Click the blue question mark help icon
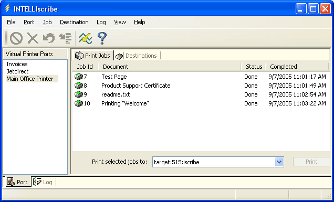Image resolution: width=334 pixels, height=202 pixels. pyautogui.click(x=102, y=38)
